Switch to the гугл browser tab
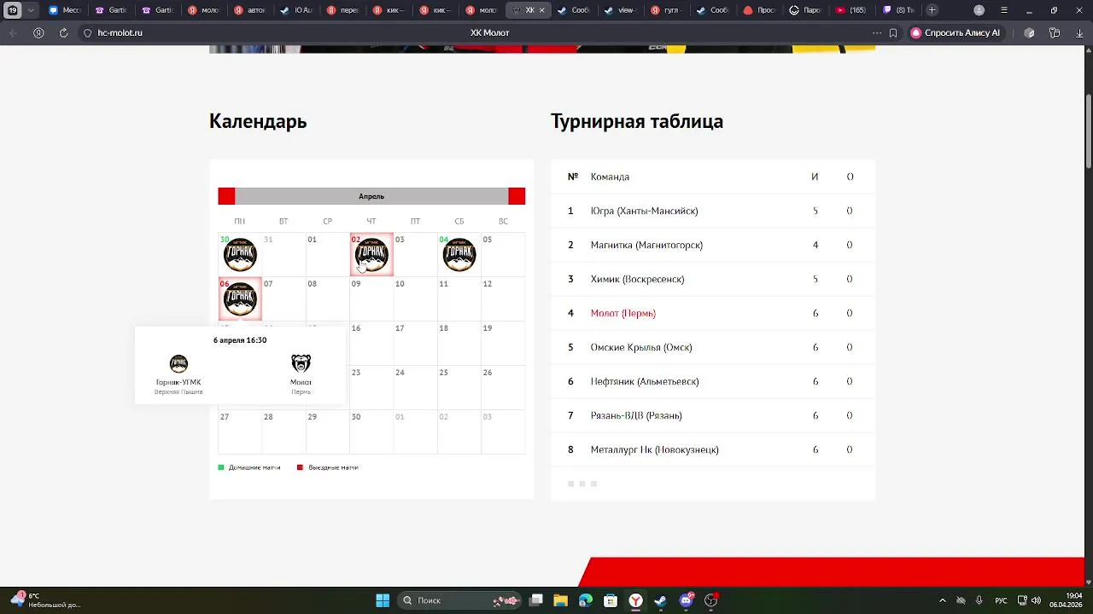This screenshot has height=614, width=1093. point(666,10)
